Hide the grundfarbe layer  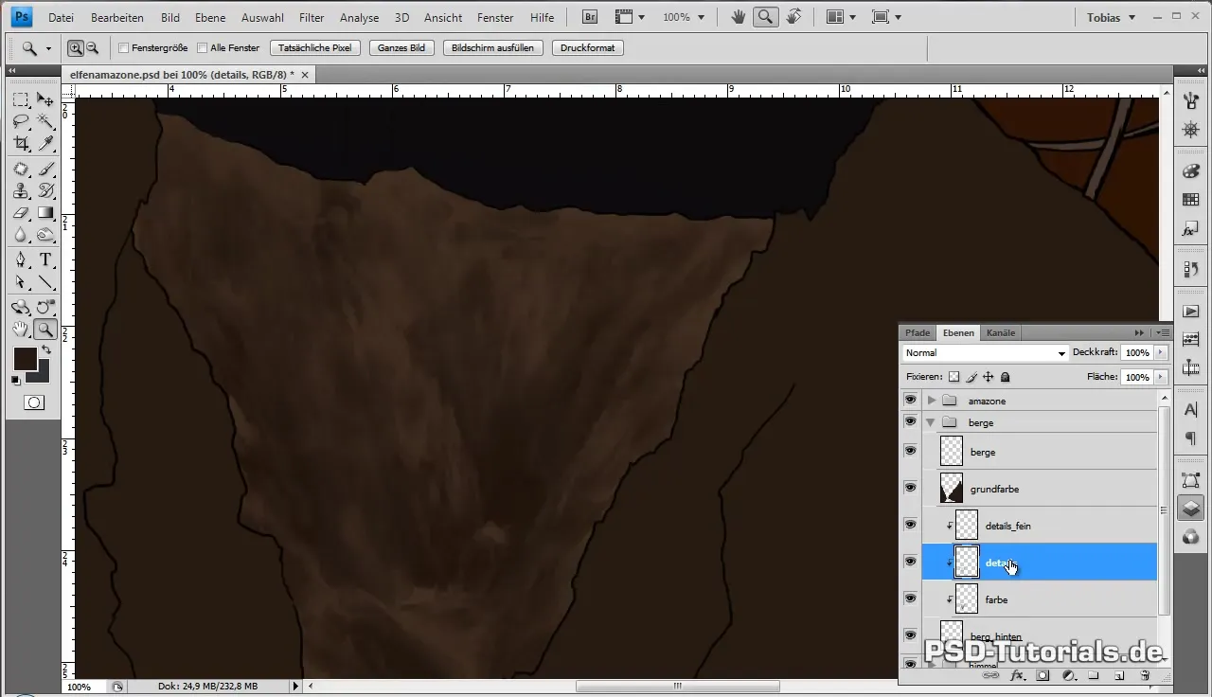pyautogui.click(x=910, y=488)
